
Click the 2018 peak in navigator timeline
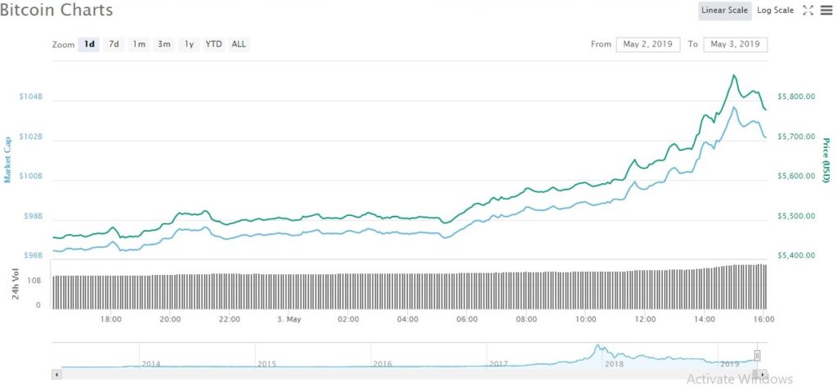(x=598, y=346)
